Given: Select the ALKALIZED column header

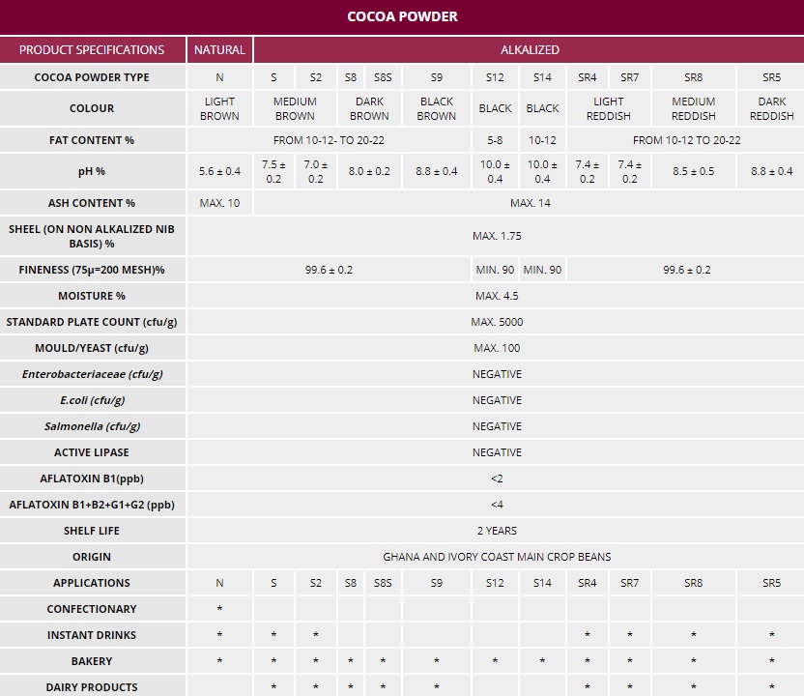Looking at the screenshot, I should click(529, 49).
